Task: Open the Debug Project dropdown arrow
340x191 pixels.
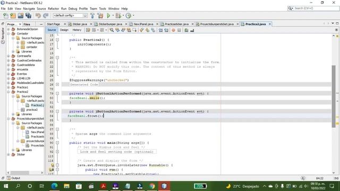Action: coord(123,15)
